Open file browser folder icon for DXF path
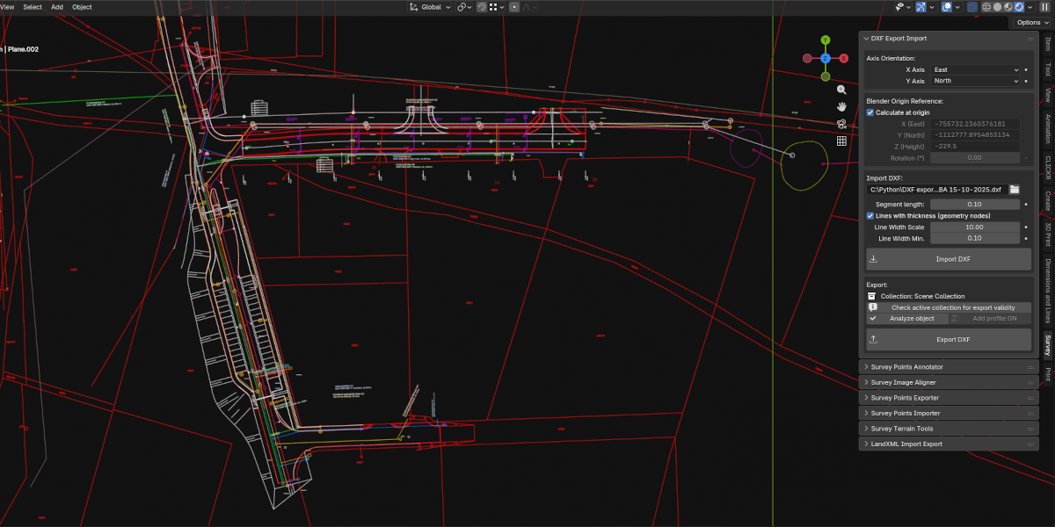 (1014, 189)
